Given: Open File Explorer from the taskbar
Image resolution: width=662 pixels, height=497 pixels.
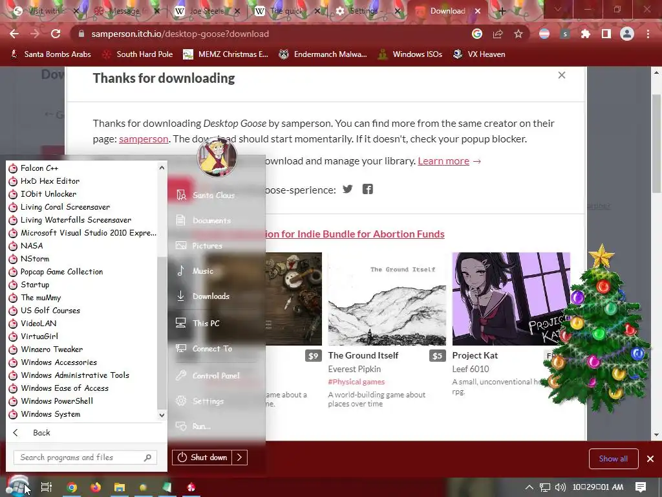Looking at the screenshot, I should point(120,487).
